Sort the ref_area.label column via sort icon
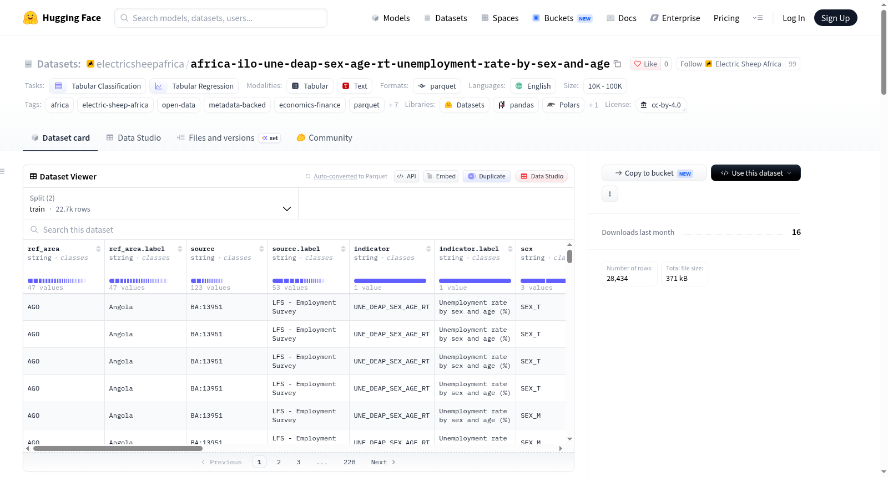Viewport: 888px width, 477px height. coord(180,249)
